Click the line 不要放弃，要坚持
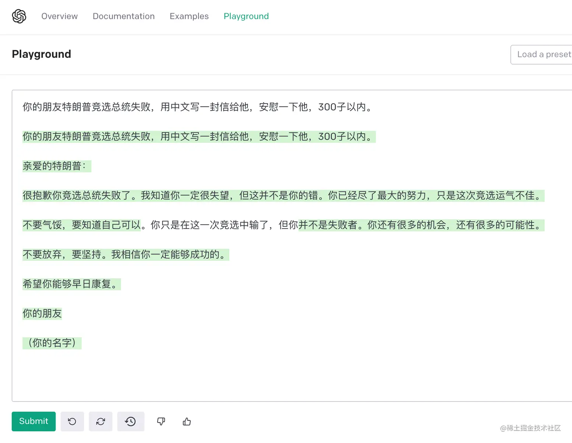Screen dimensions: 572x443 coord(126,254)
